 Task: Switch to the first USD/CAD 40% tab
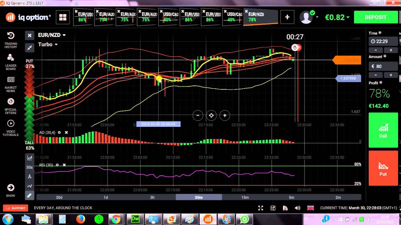[x=169, y=17]
